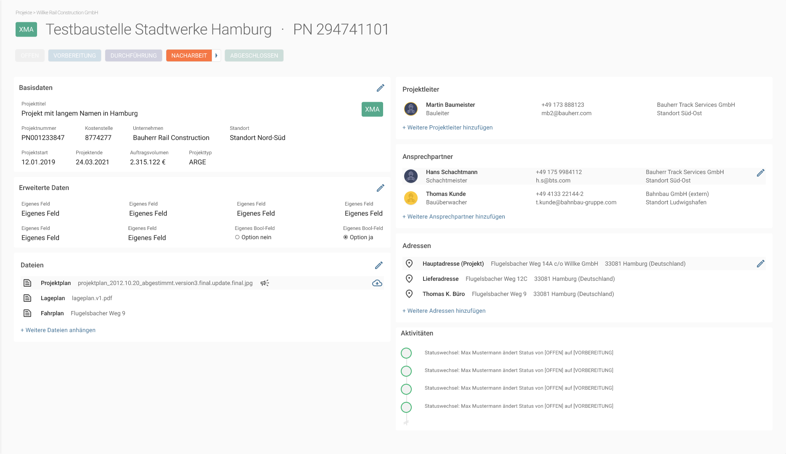Click '+ Weitere Dateien anhängen'
Viewport: 786px width, 454px height.
click(58, 330)
